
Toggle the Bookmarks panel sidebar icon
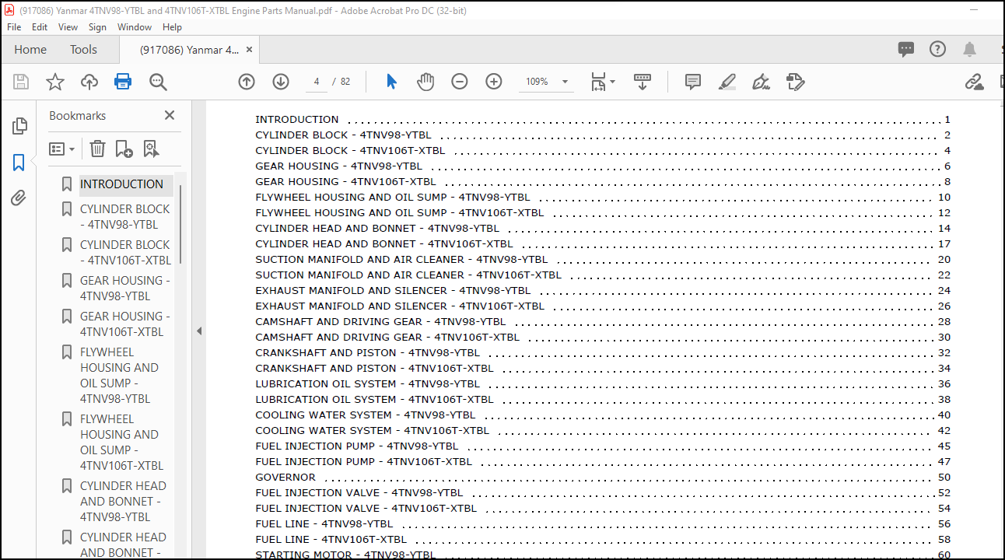(x=19, y=163)
